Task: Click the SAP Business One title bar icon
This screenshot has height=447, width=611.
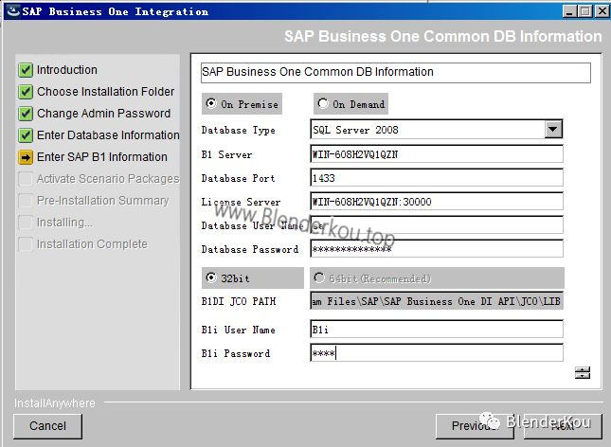Action: click(13, 11)
